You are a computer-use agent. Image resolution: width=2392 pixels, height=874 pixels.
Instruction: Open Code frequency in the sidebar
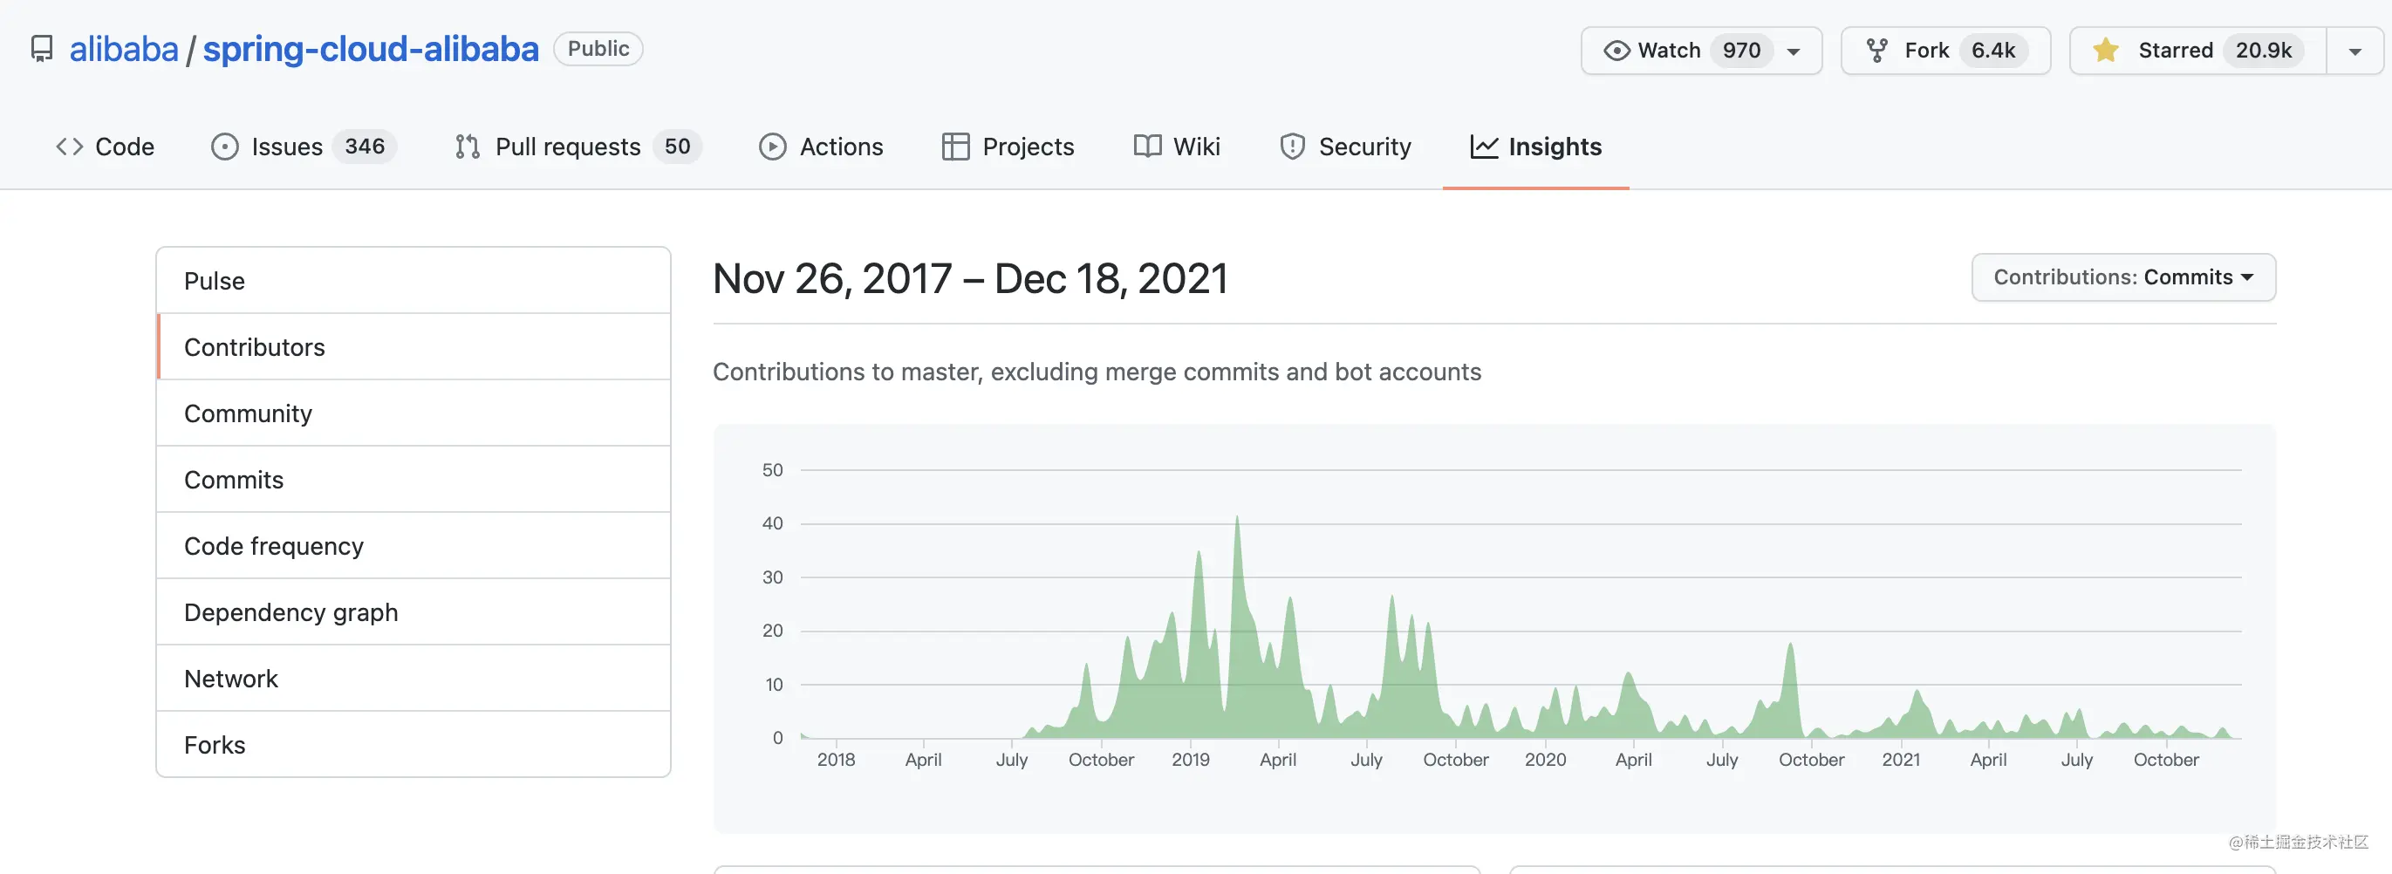coord(413,546)
